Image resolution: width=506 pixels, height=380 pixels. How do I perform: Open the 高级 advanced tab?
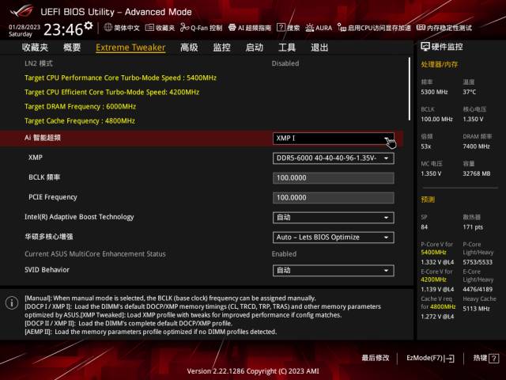point(189,47)
